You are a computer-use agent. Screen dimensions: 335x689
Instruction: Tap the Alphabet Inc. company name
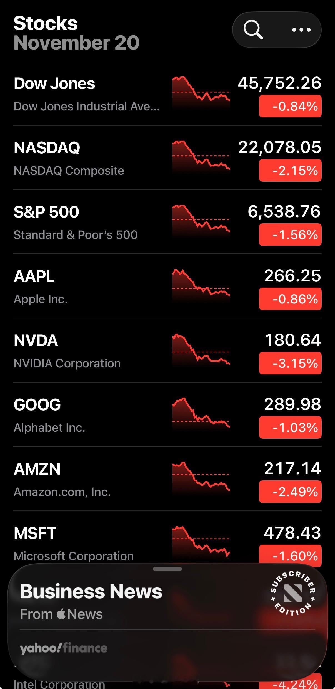49,428
